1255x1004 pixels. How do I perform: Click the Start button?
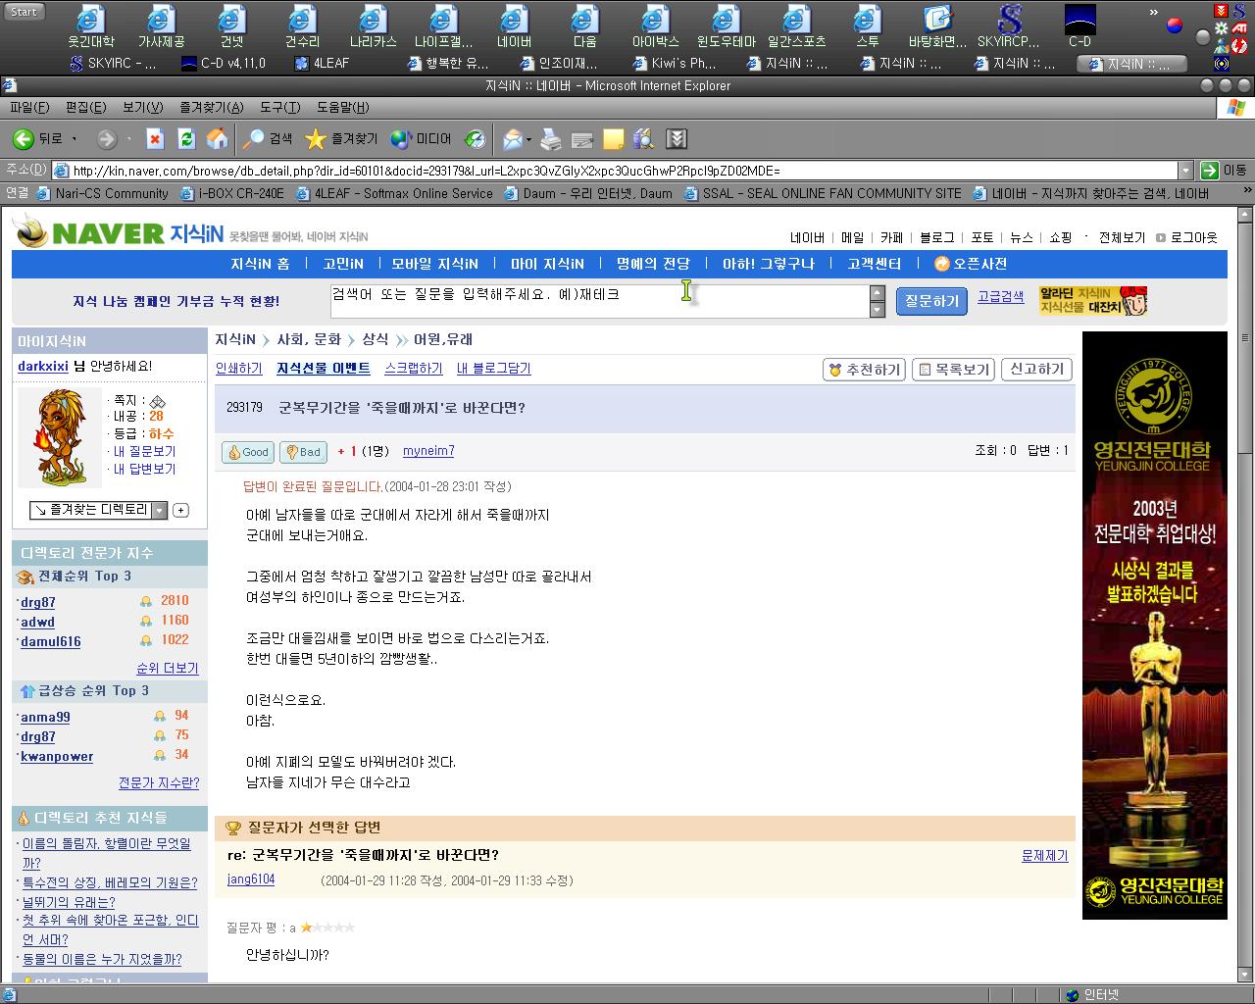click(24, 12)
